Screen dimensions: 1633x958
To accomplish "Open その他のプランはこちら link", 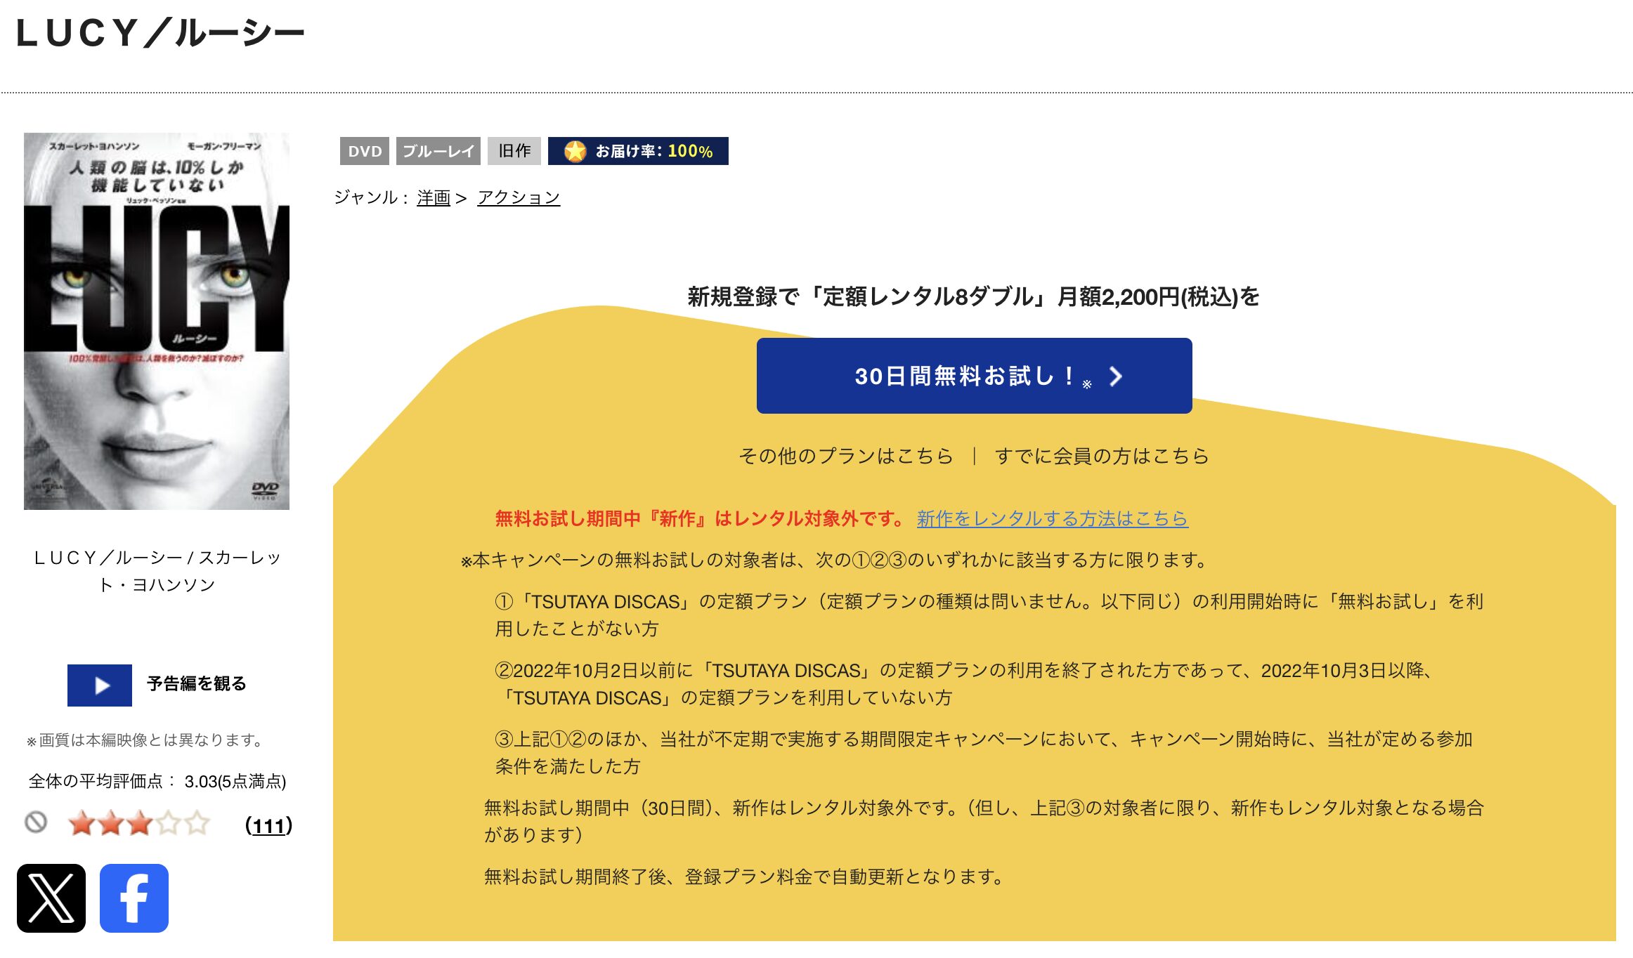I will click(x=845, y=456).
